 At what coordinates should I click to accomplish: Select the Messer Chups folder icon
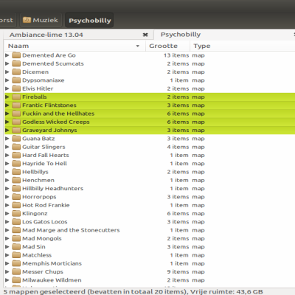tap(16, 271)
